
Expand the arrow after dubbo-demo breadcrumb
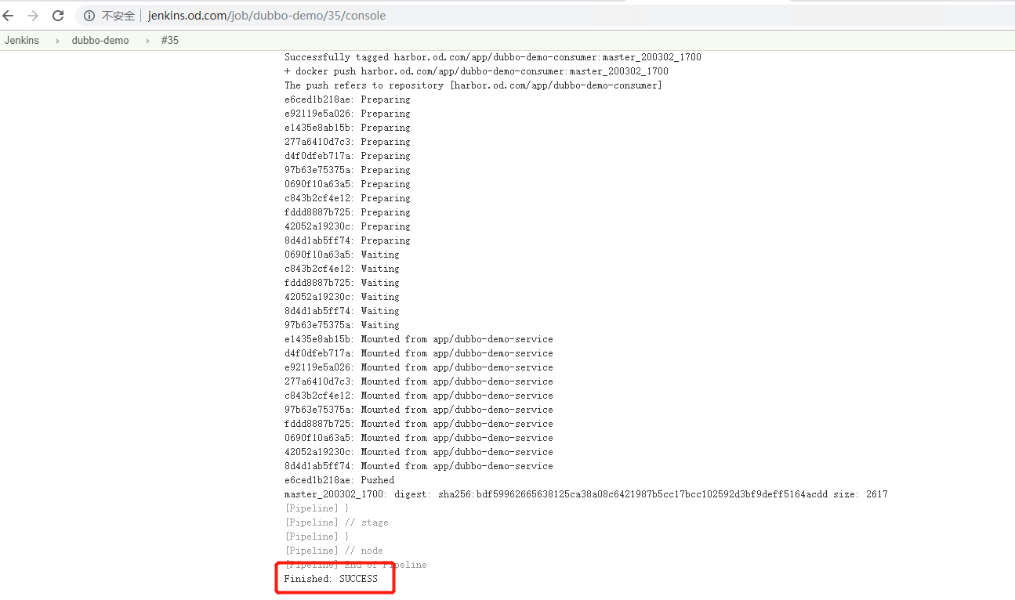(147, 41)
